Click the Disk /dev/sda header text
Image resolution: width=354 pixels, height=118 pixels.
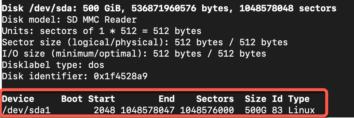(40, 9)
